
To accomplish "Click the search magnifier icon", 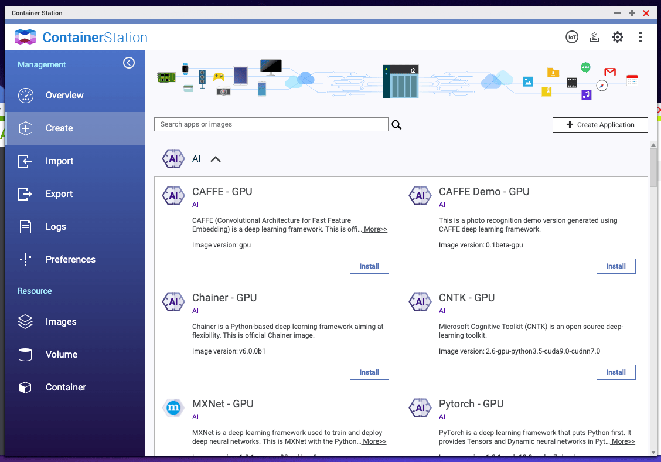I will [396, 124].
